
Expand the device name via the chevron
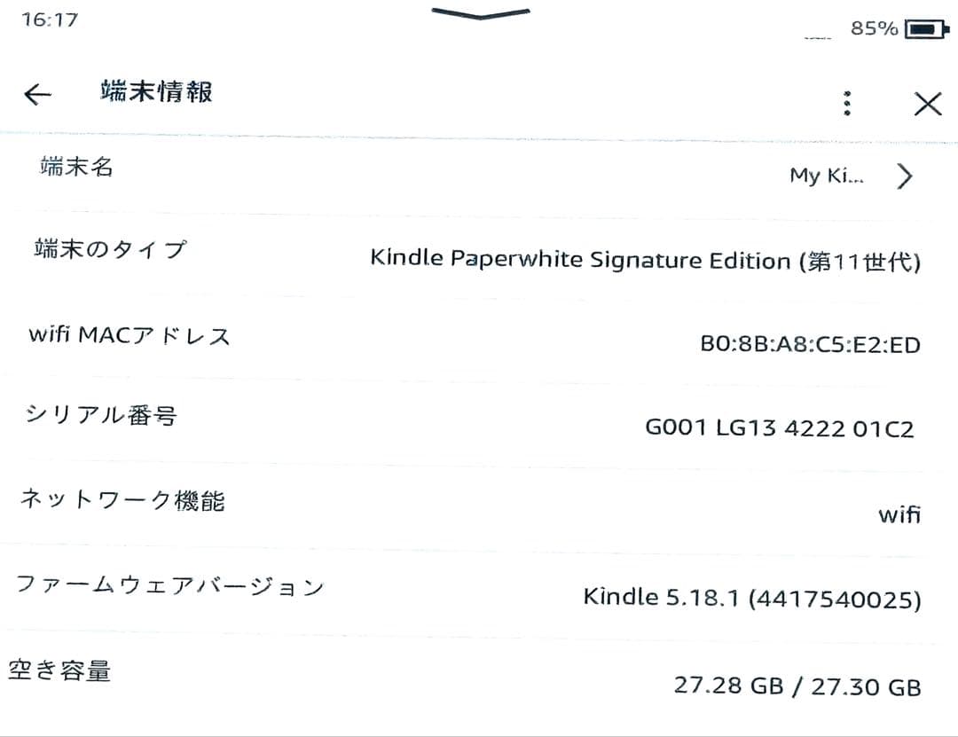pyautogui.click(x=904, y=176)
